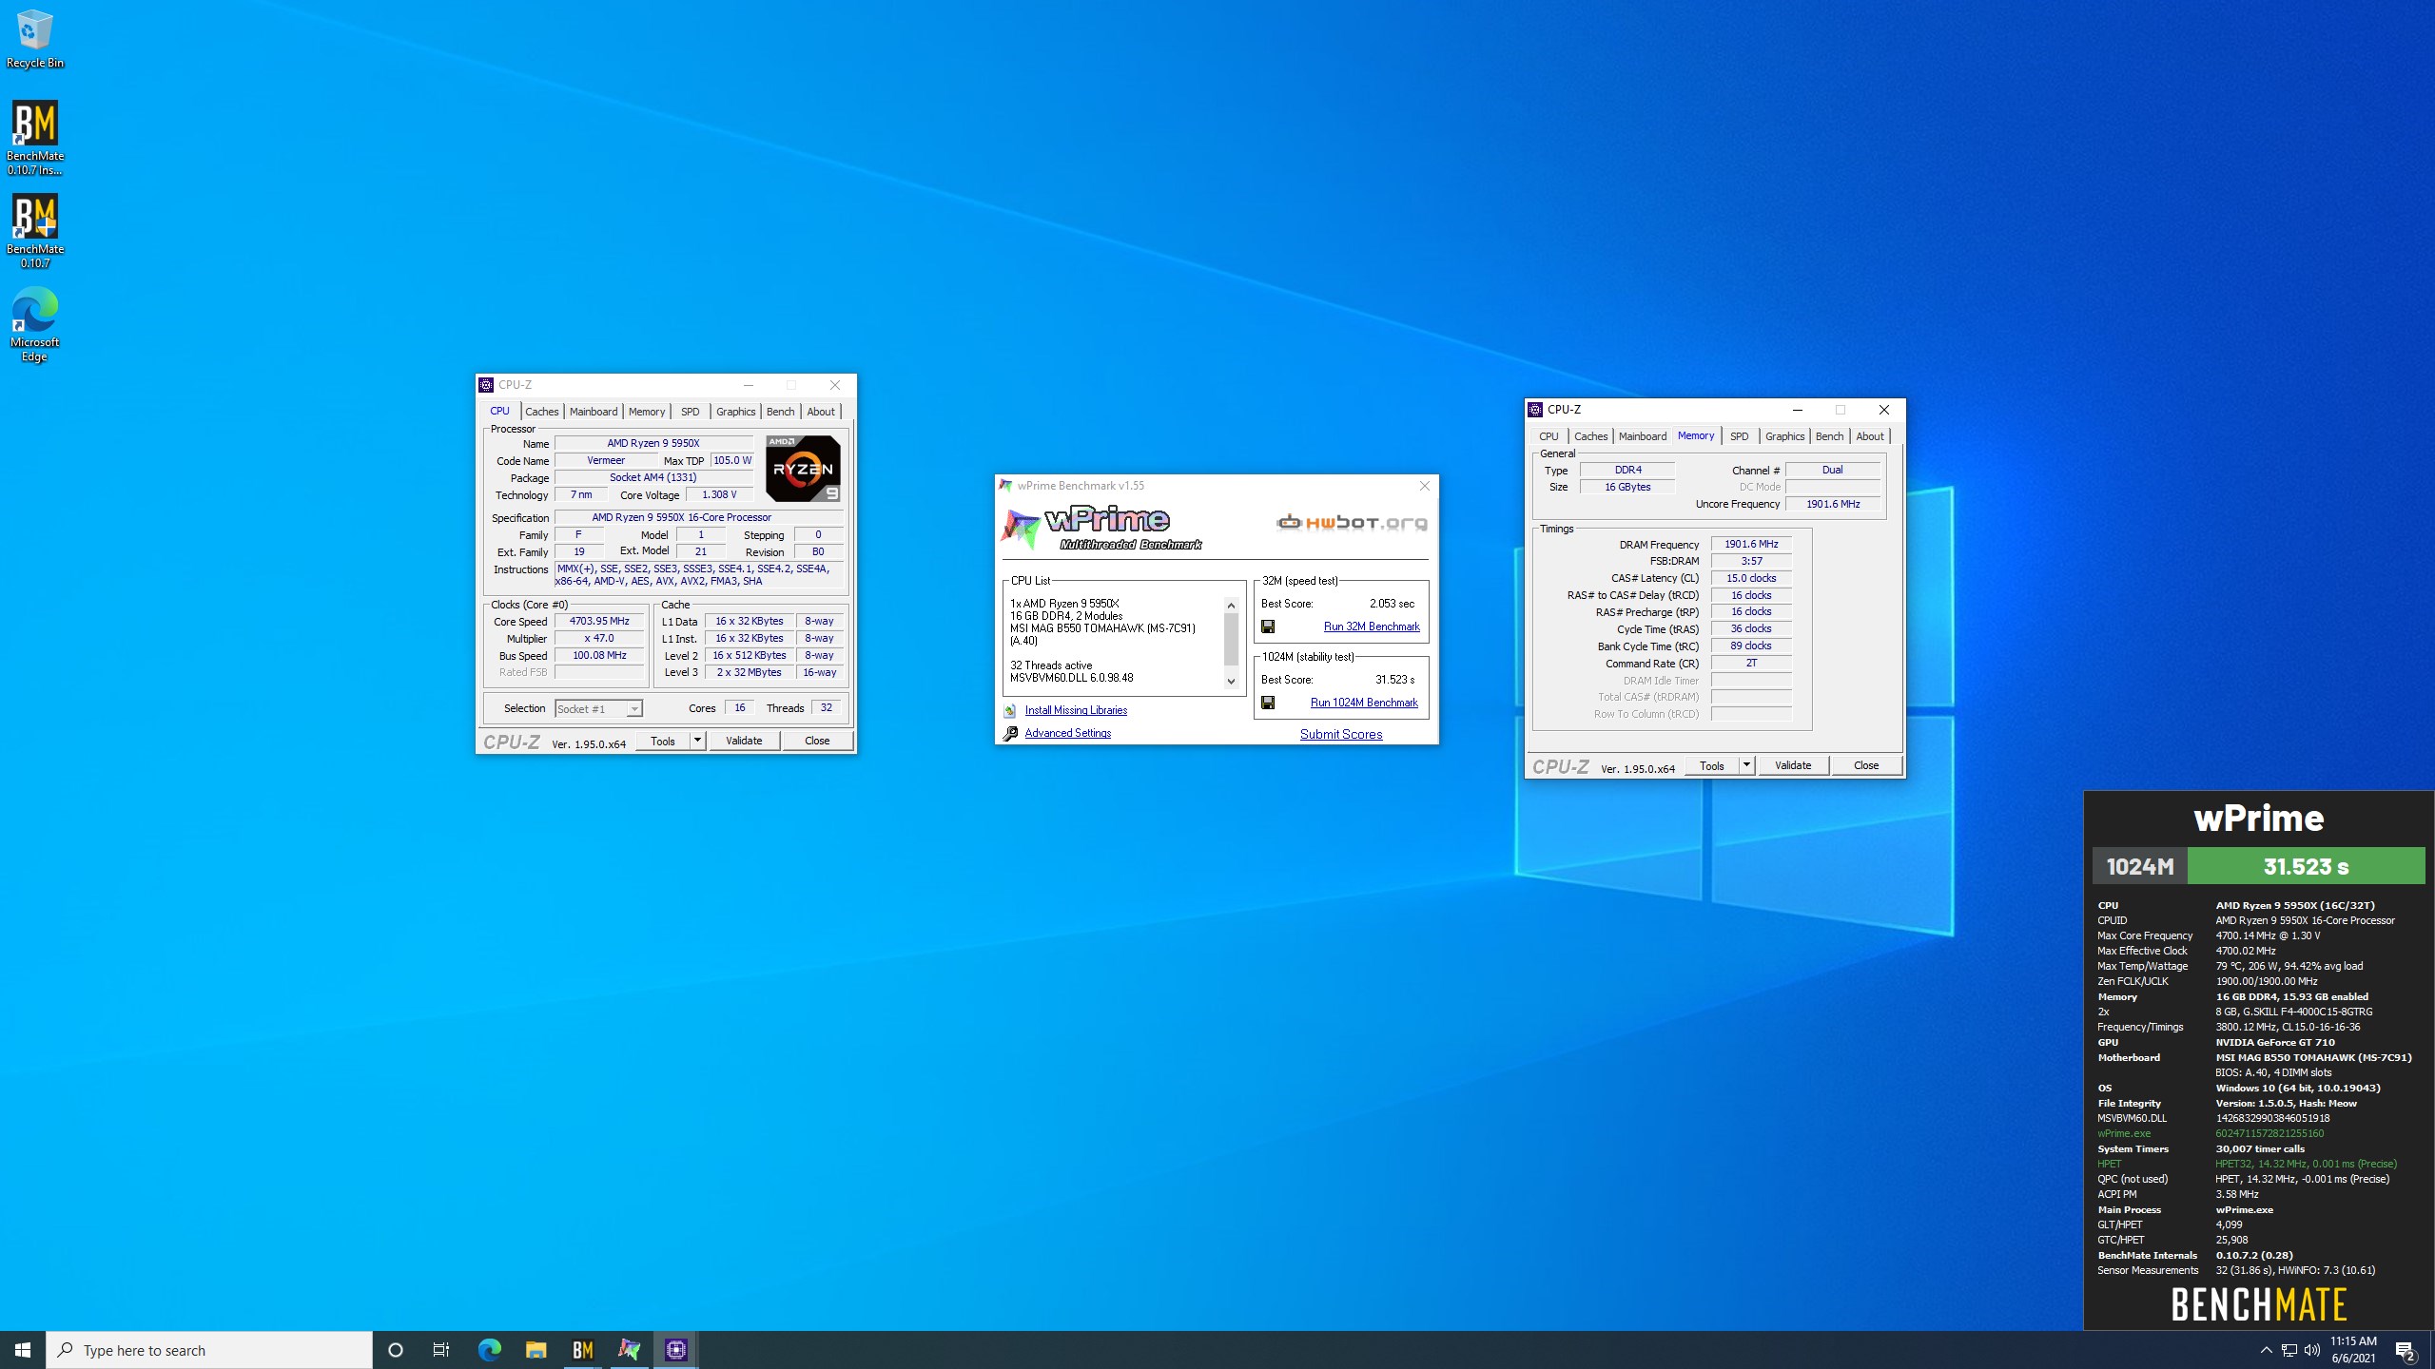Image resolution: width=2435 pixels, height=1369 pixels.
Task: Switch to CPU-Z in the taskbar
Action: click(675, 1350)
